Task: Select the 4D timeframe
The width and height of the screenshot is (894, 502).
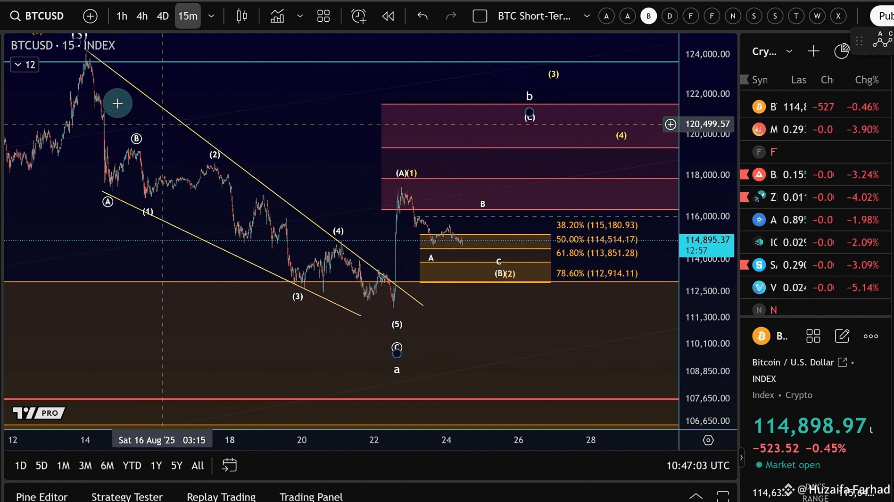Action: tap(163, 16)
